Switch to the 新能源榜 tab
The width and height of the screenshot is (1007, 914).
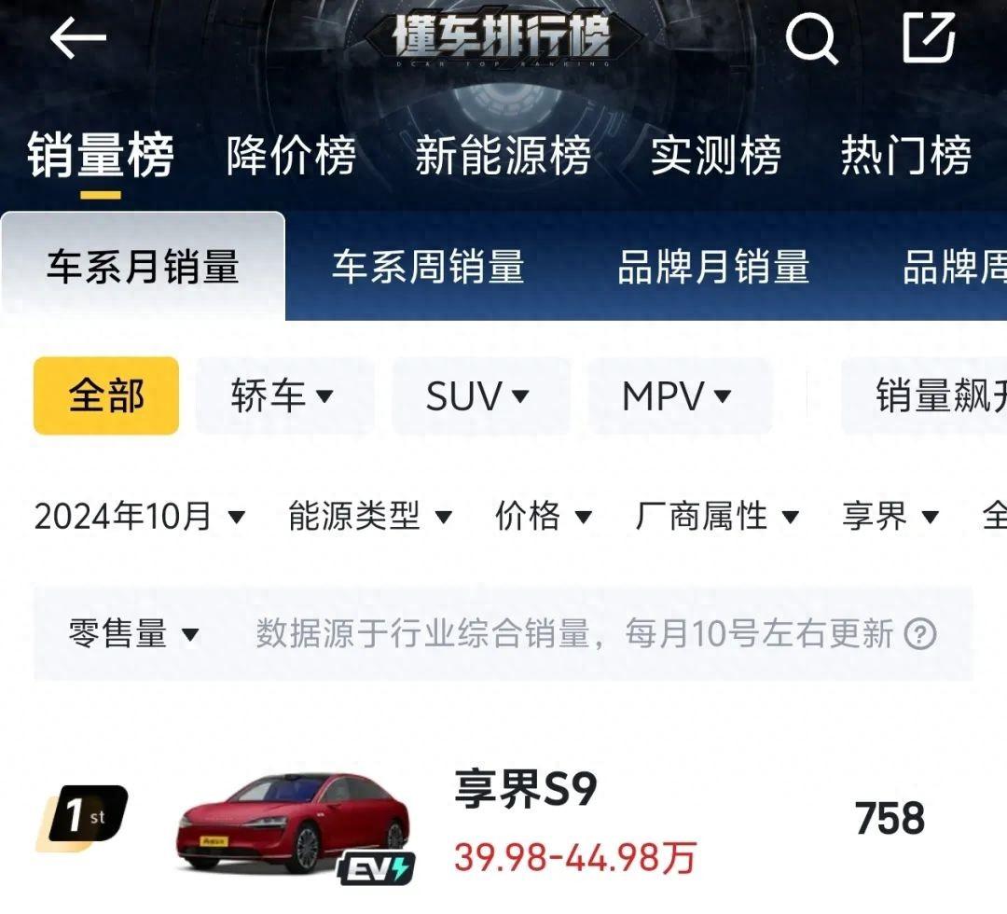[x=503, y=156]
